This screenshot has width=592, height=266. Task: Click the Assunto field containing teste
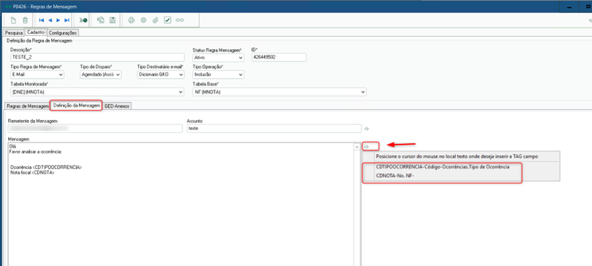274,128
